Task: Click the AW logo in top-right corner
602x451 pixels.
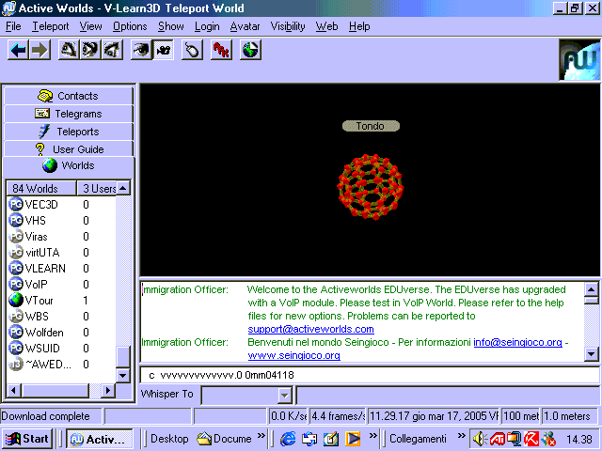Action: coord(579,60)
